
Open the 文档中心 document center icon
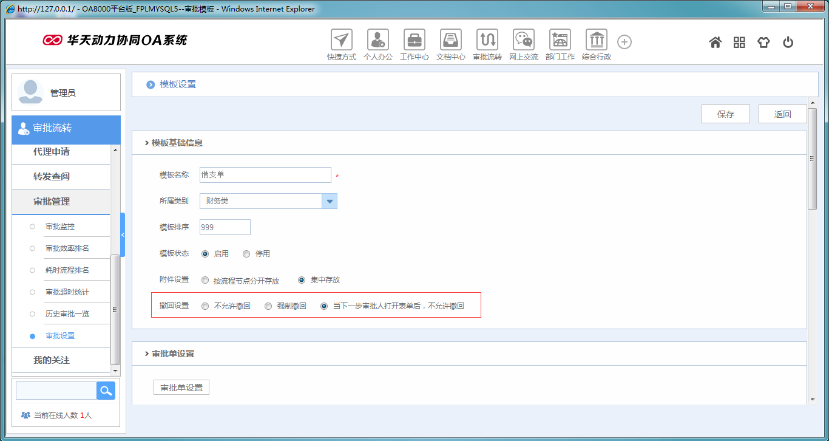coord(451,40)
